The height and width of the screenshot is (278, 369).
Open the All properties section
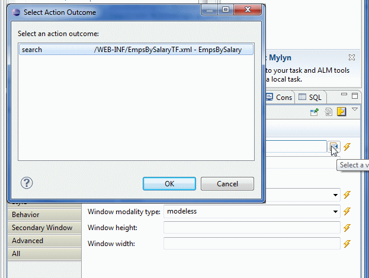pyautogui.click(x=44, y=254)
